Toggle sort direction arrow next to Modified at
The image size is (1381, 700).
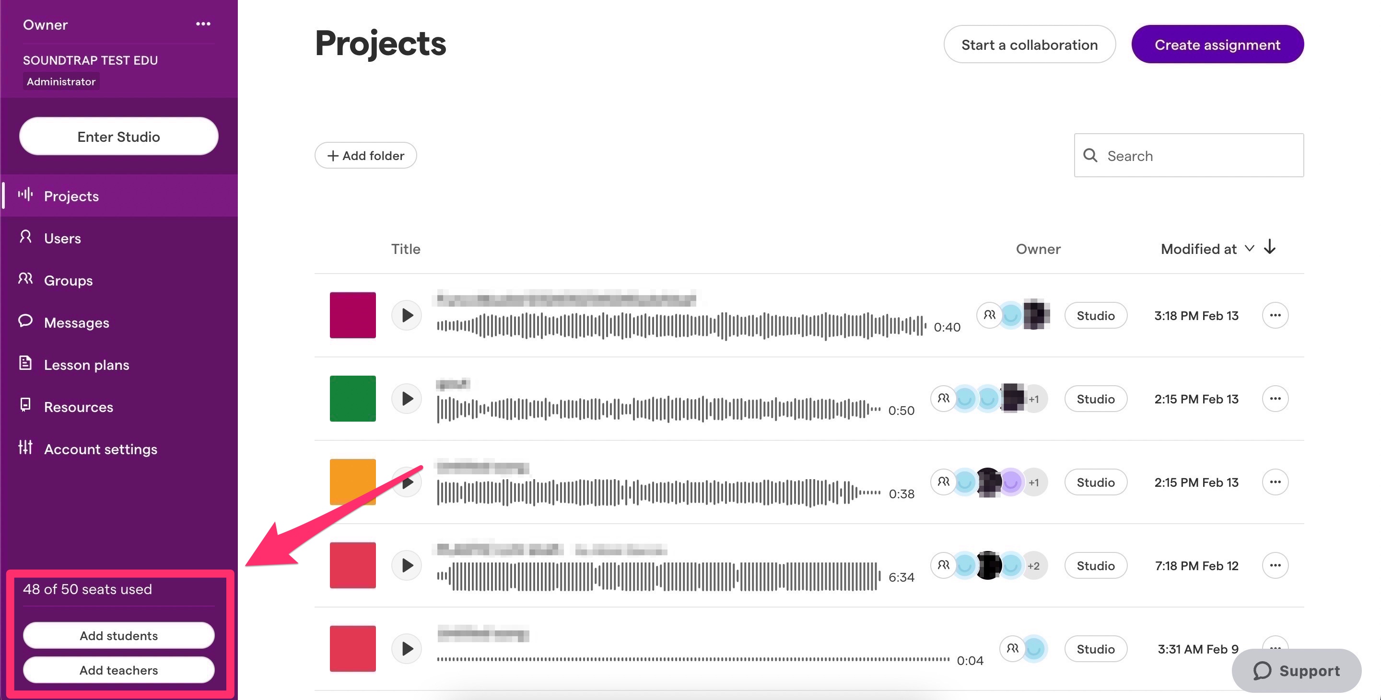point(1269,247)
